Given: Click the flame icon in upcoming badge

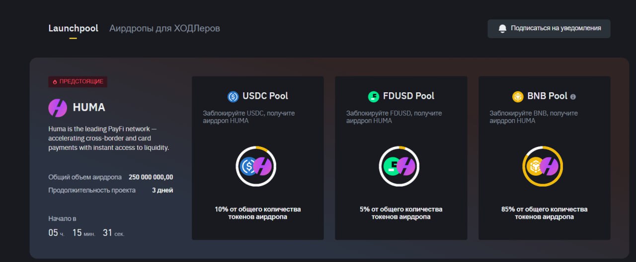Looking at the screenshot, I should (55, 82).
